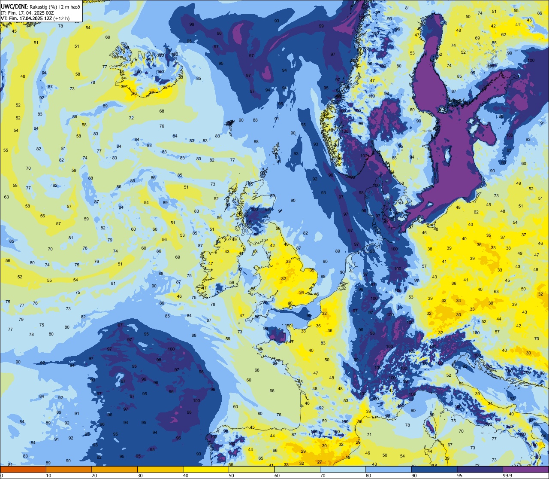
Task: Click the humidity value "29" on the map
Action: point(303,451)
